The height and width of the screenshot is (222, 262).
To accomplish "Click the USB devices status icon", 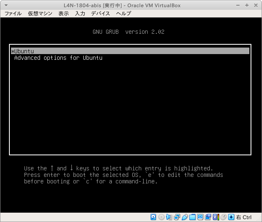I will (x=184, y=217).
